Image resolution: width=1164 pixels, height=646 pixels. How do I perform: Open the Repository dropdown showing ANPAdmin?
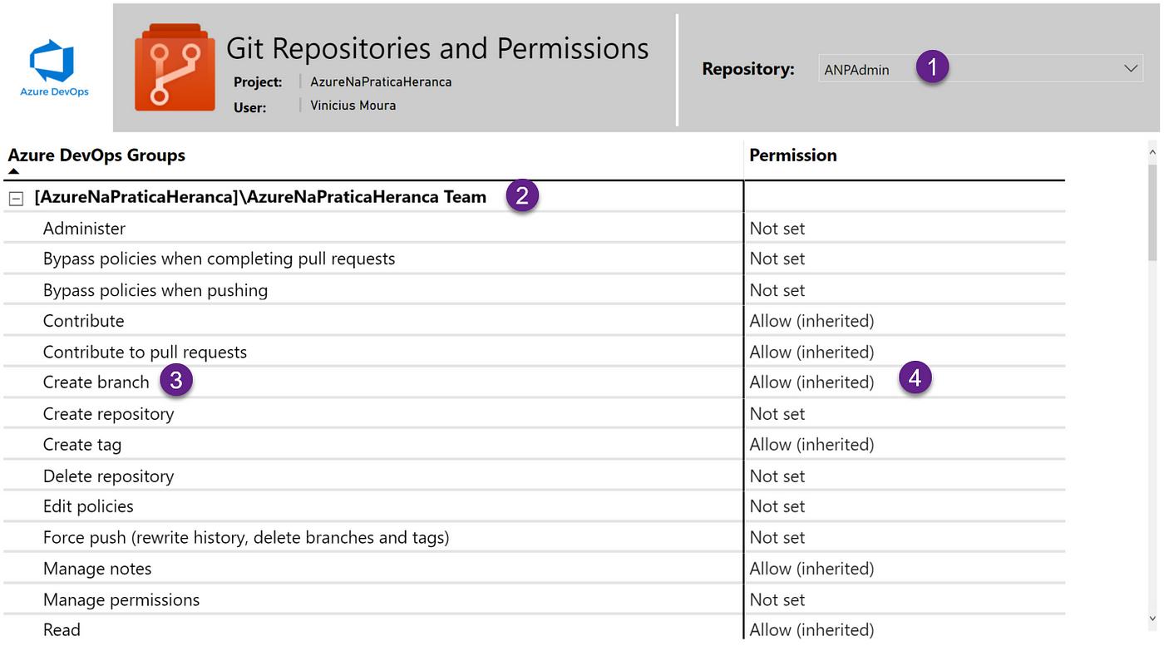coord(980,69)
